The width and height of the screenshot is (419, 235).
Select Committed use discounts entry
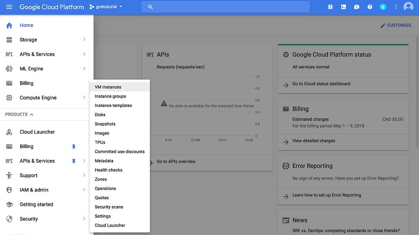tap(120, 151)
